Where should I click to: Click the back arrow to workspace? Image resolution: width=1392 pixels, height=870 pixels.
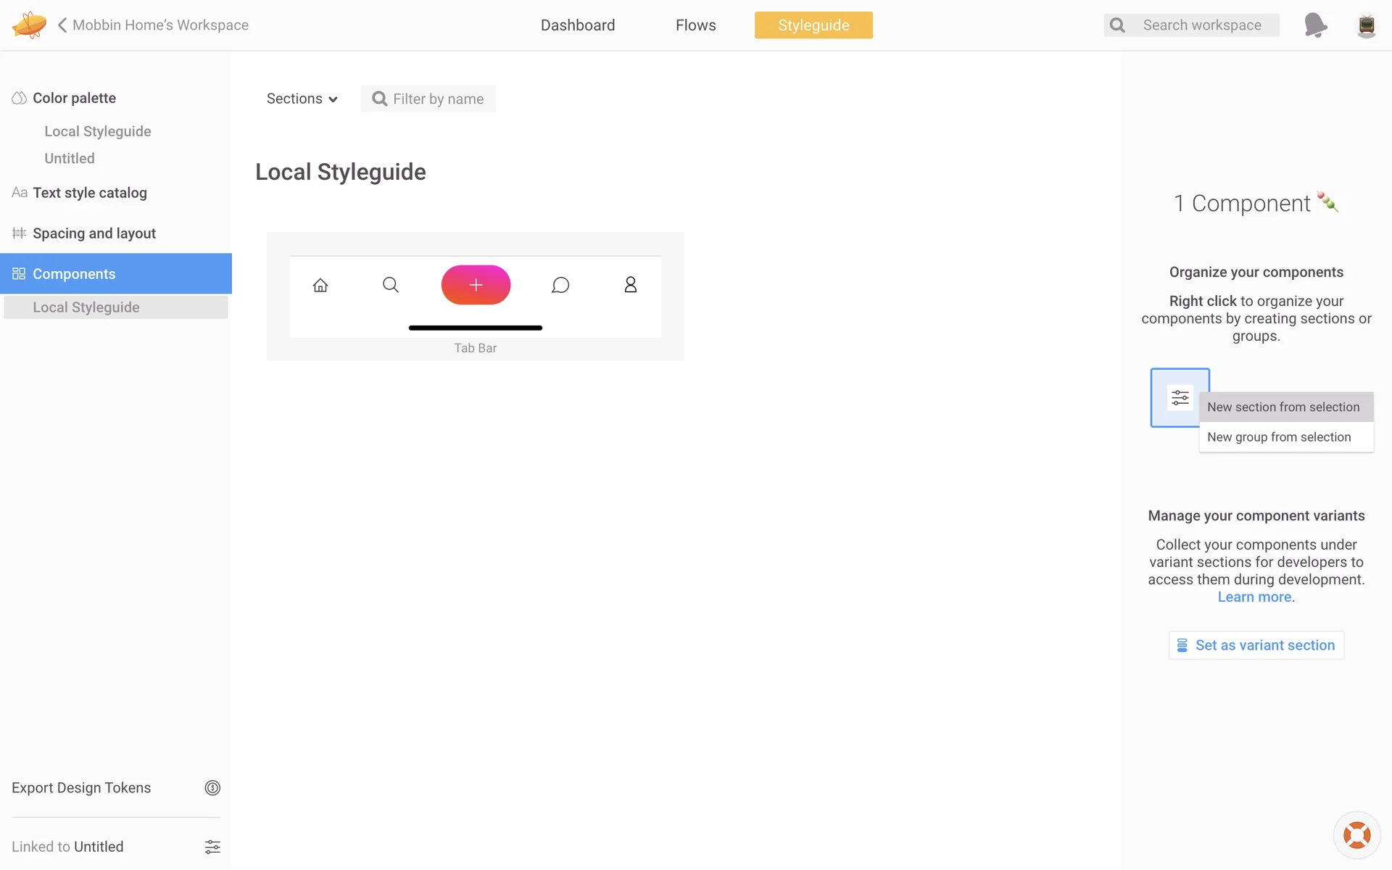[x=62, y=25]
